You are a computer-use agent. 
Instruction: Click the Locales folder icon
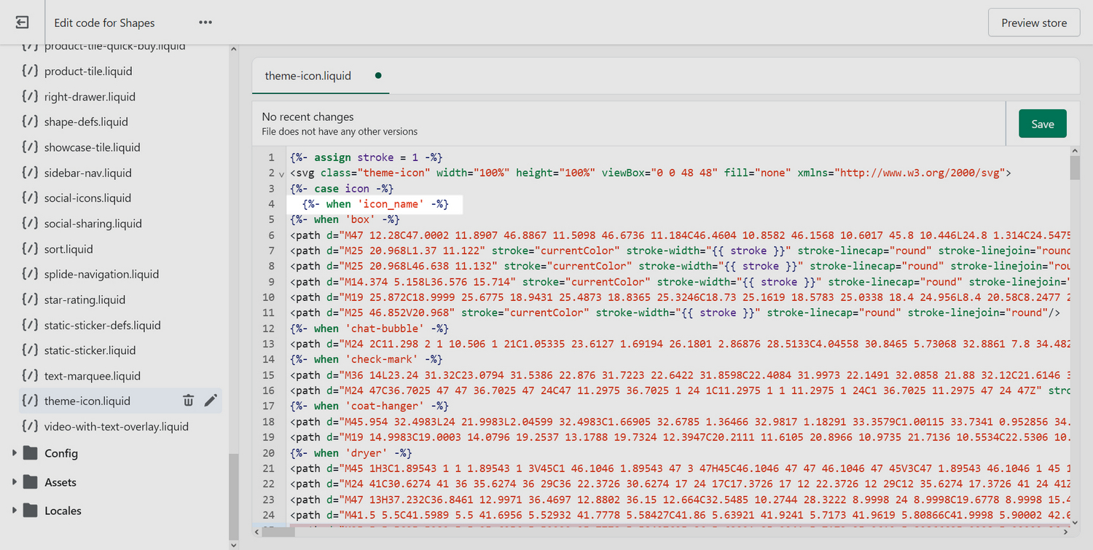[30, 510]
